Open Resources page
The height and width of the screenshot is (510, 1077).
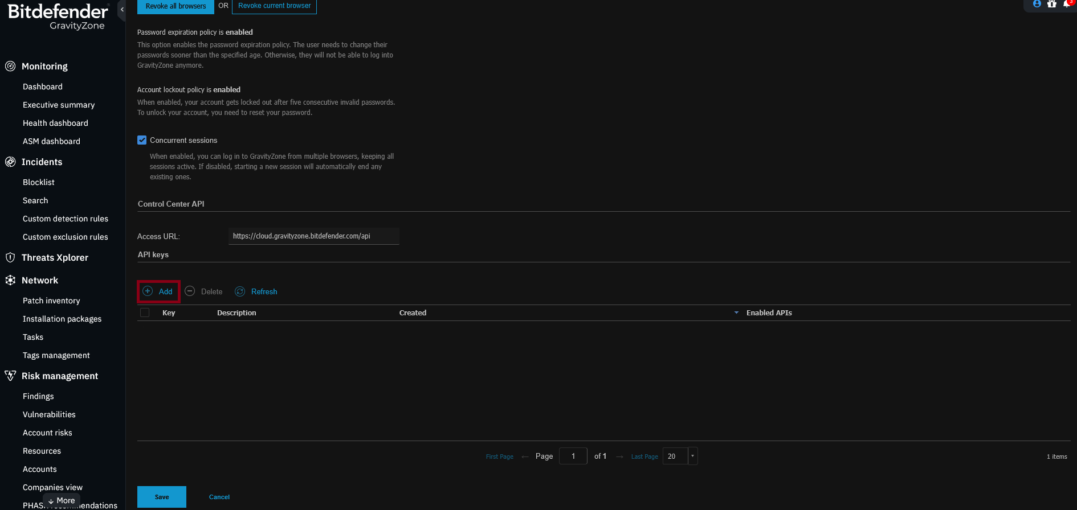pos(42,451)
